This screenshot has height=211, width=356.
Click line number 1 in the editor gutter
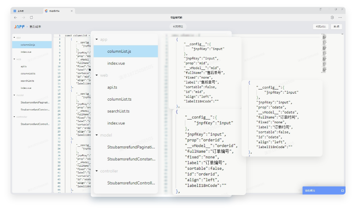pyautogui.click(x=59, y=35)
